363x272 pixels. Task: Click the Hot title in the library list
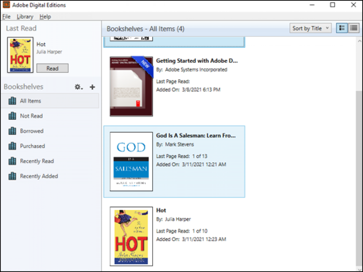click(x=161, y=210)
